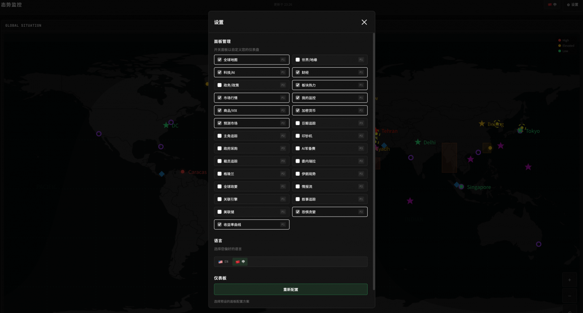Click the settings dialog scrollbar
Viewport: 583px width, 313px height.
pos(374,162)
